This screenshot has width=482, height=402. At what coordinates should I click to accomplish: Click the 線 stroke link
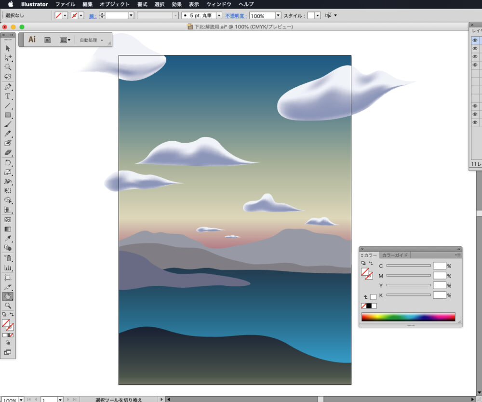pyautogui.click(x=93, y=15)
